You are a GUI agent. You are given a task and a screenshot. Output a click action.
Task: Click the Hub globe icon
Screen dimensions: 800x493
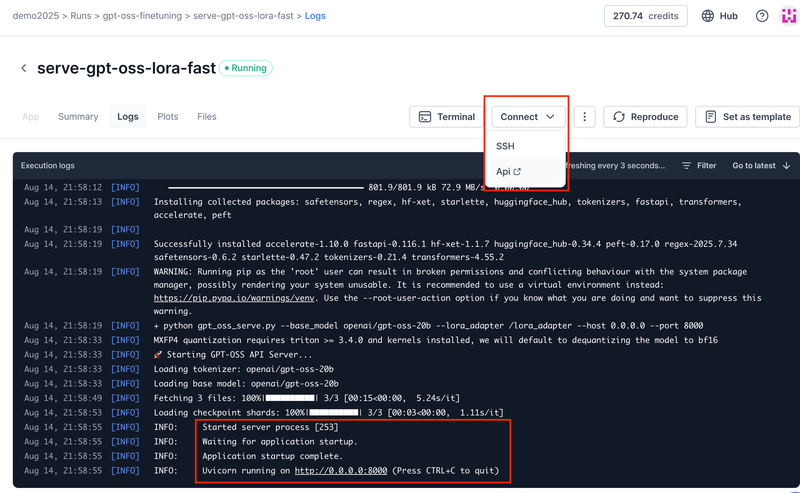[708, 16]
